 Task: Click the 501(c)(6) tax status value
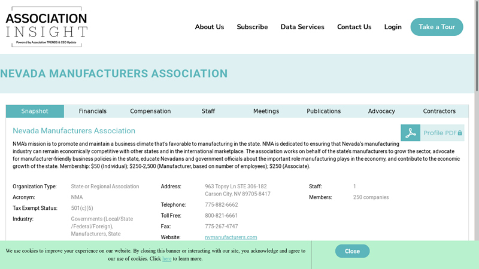tap(82, 208)
